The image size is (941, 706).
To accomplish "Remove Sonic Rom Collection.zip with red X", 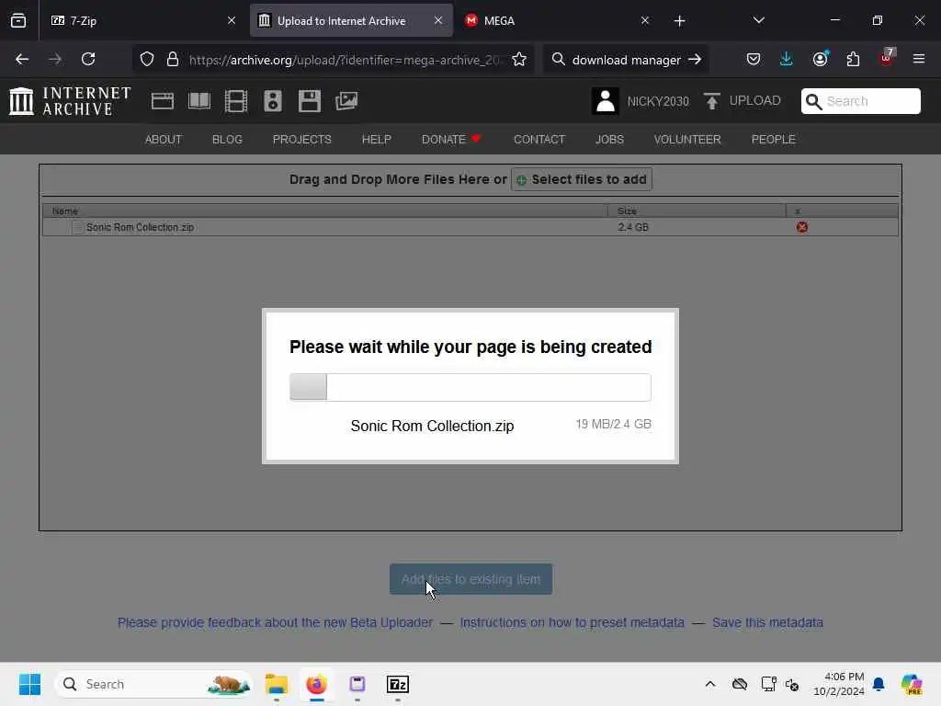I will [x=801, y=227].
